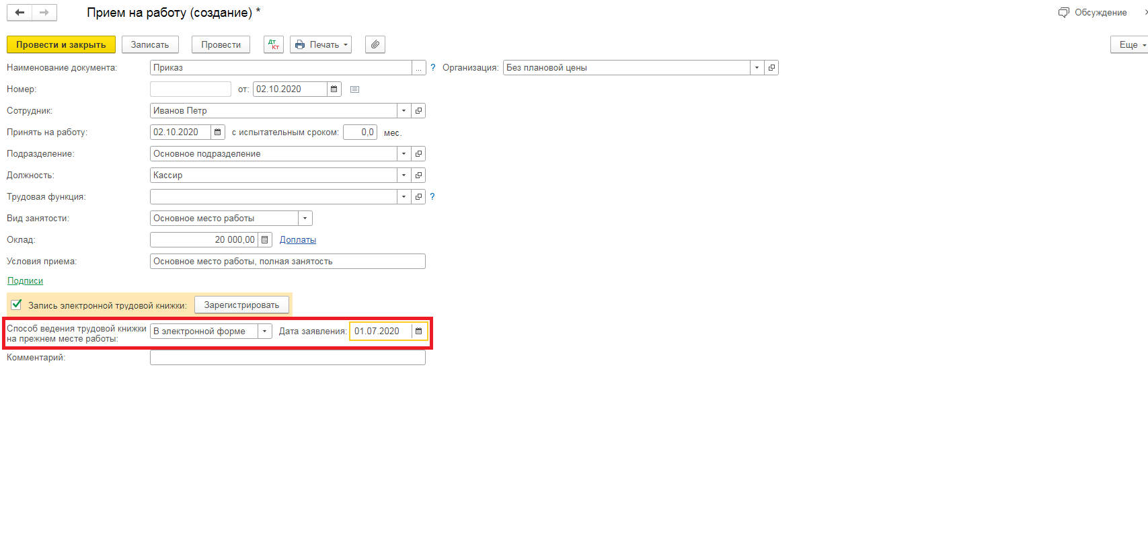Open the Дт/Кт postings icon
Viewport: 1148px width, 544px height.
(x=273, y=45)
